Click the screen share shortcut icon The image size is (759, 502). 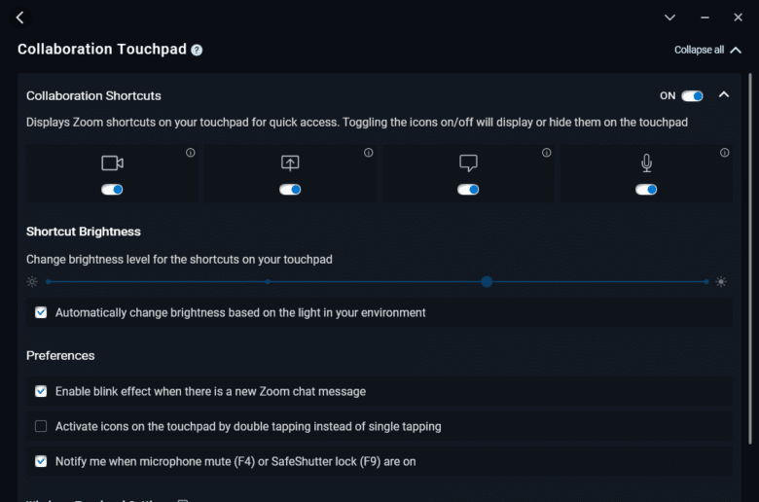pyautogui.click(x=290, y=163)
